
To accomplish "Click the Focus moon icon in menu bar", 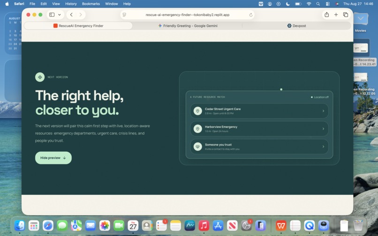I will tap(287, 4).
